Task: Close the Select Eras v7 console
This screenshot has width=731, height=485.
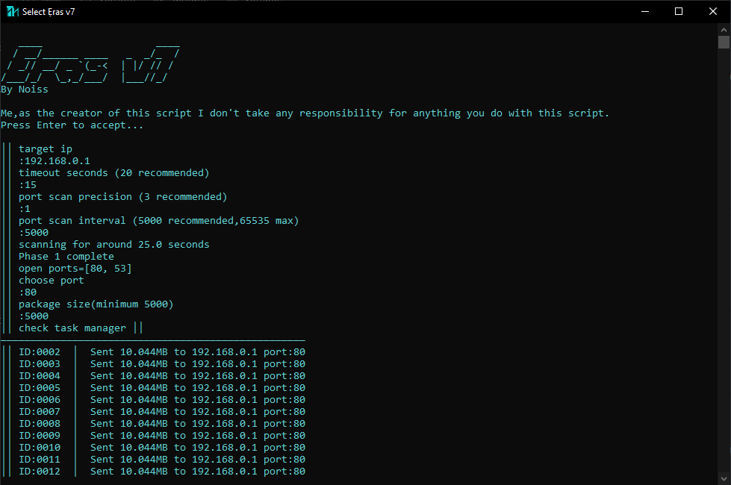Action: click(x=713, y=11)
